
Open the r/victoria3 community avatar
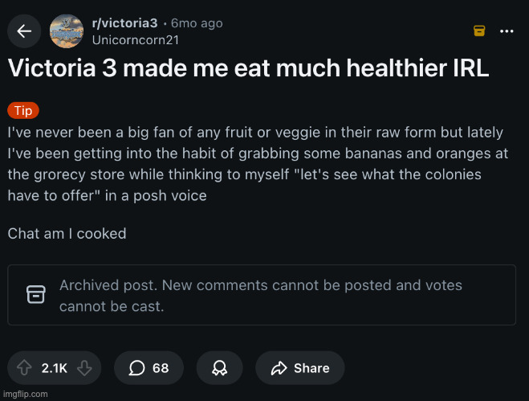click(x=66, y=31)
